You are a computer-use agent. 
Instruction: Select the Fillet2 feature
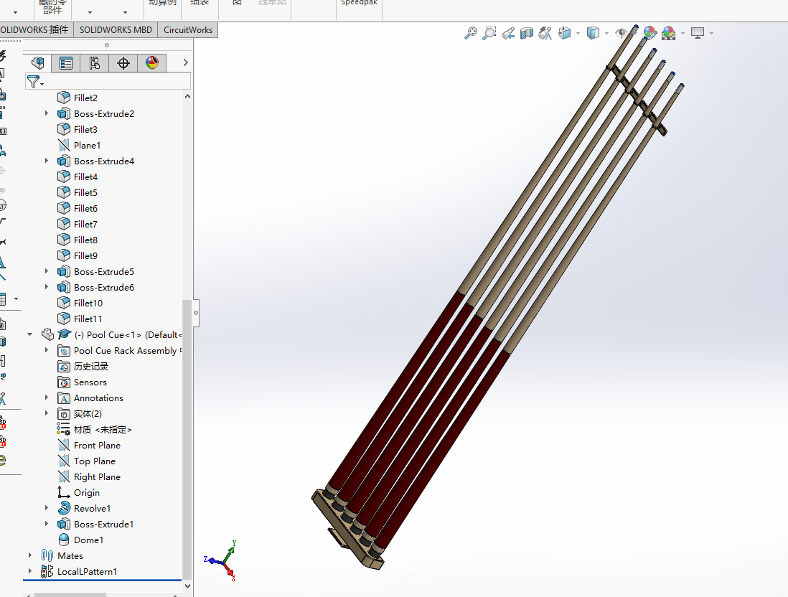coord(85,98)
